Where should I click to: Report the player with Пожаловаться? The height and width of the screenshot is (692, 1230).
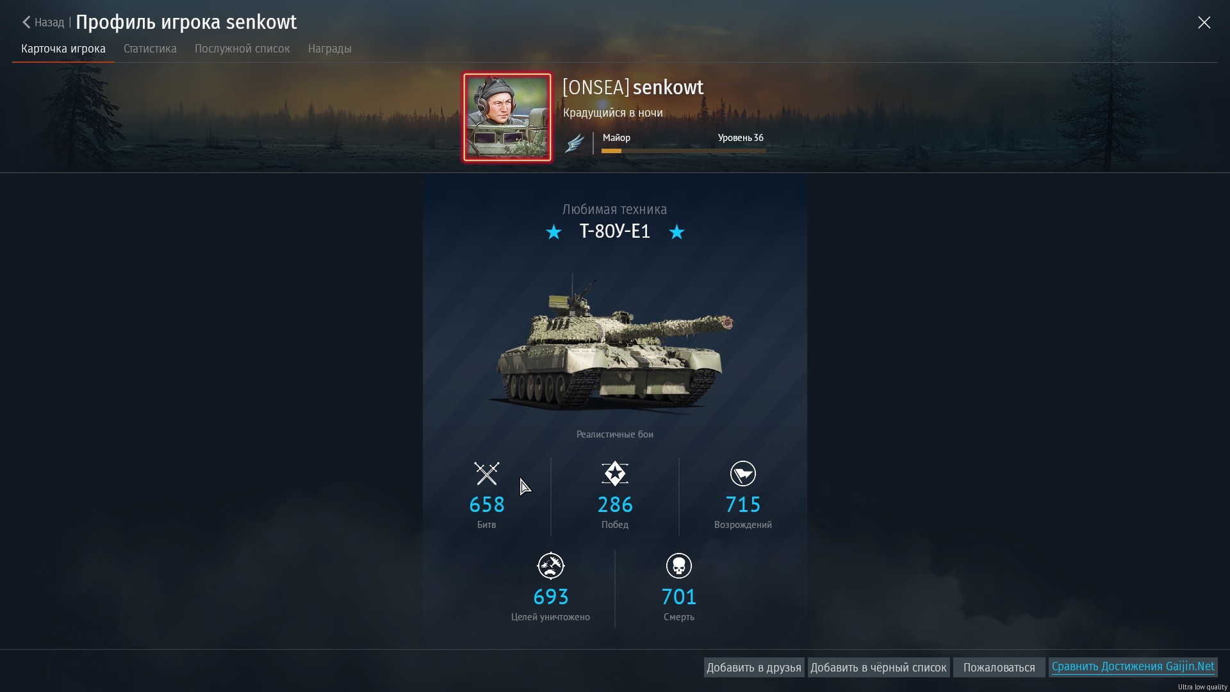(999, 668)
